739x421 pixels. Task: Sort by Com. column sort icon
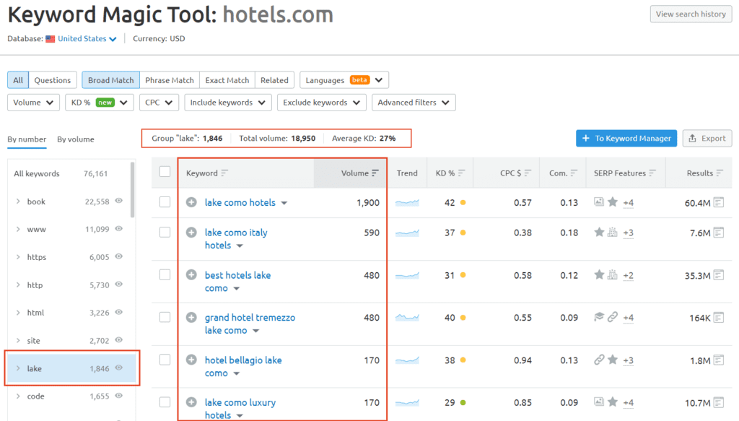pos(573,173)
